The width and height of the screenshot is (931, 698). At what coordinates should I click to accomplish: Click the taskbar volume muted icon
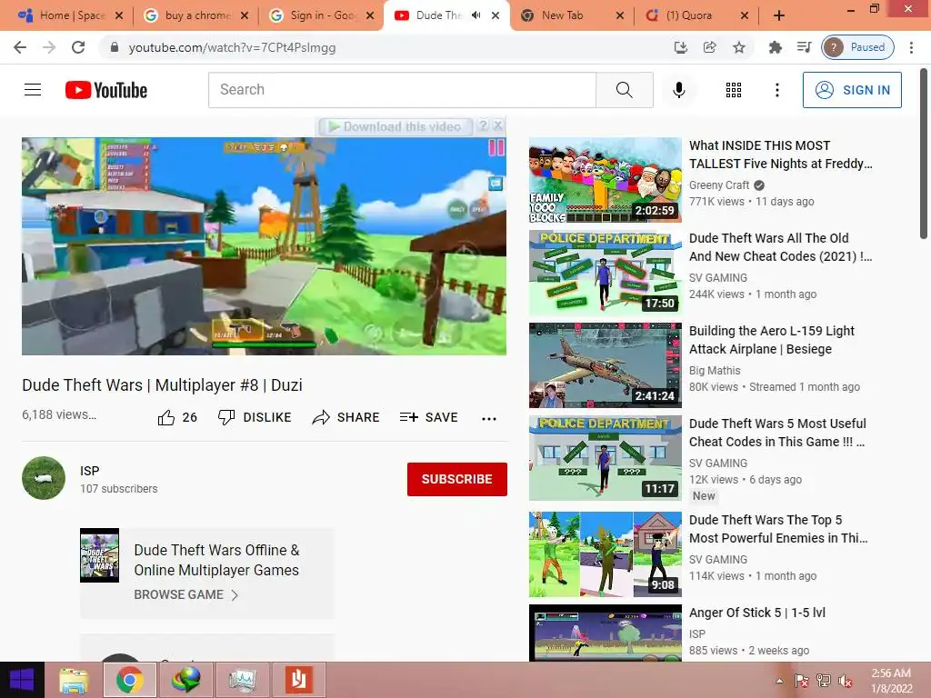(846, 681)
